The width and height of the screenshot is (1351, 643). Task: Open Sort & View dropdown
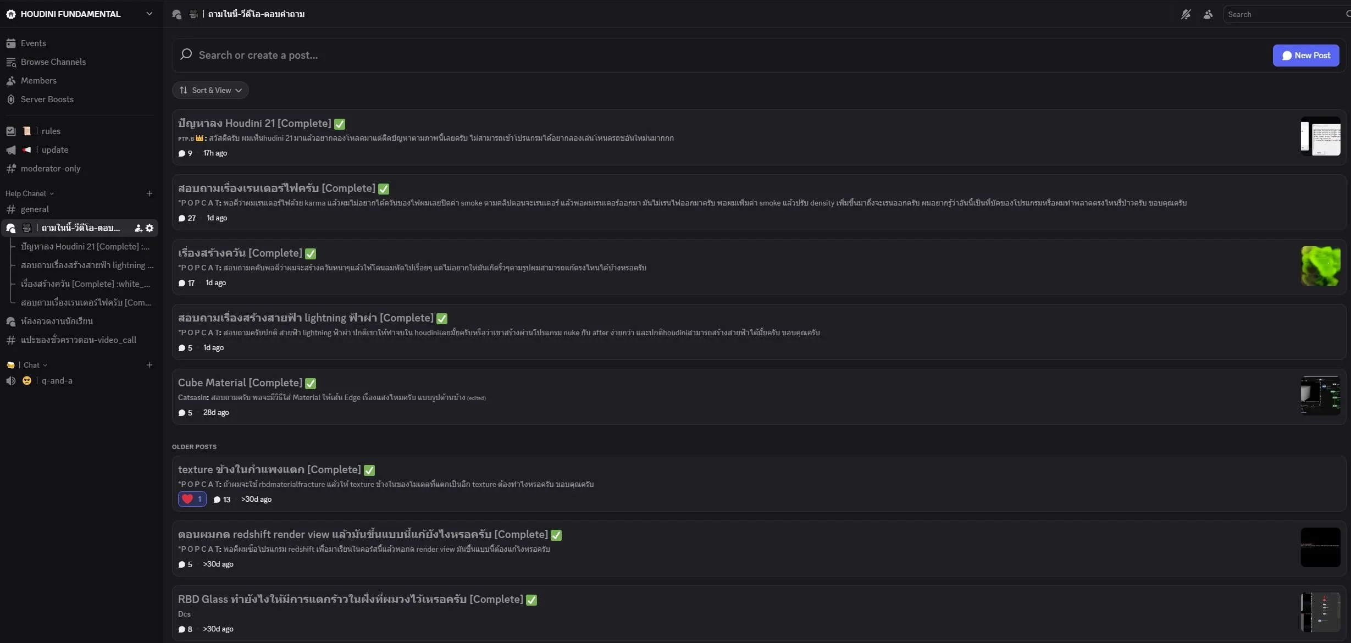tap(211, 90)
